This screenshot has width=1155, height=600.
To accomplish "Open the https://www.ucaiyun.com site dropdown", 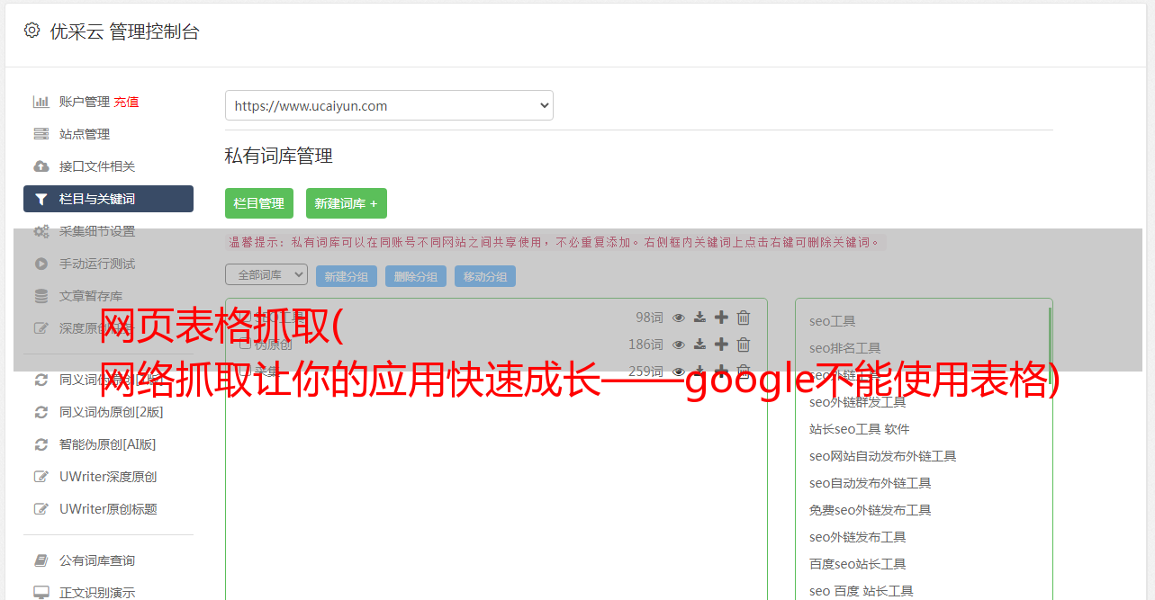I will point(389,105).
